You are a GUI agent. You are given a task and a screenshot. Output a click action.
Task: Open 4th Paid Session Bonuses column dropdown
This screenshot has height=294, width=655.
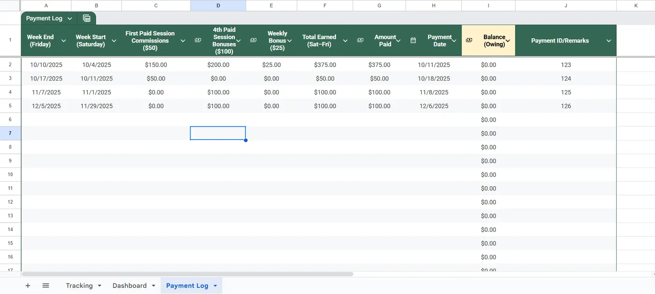(239, 41)
